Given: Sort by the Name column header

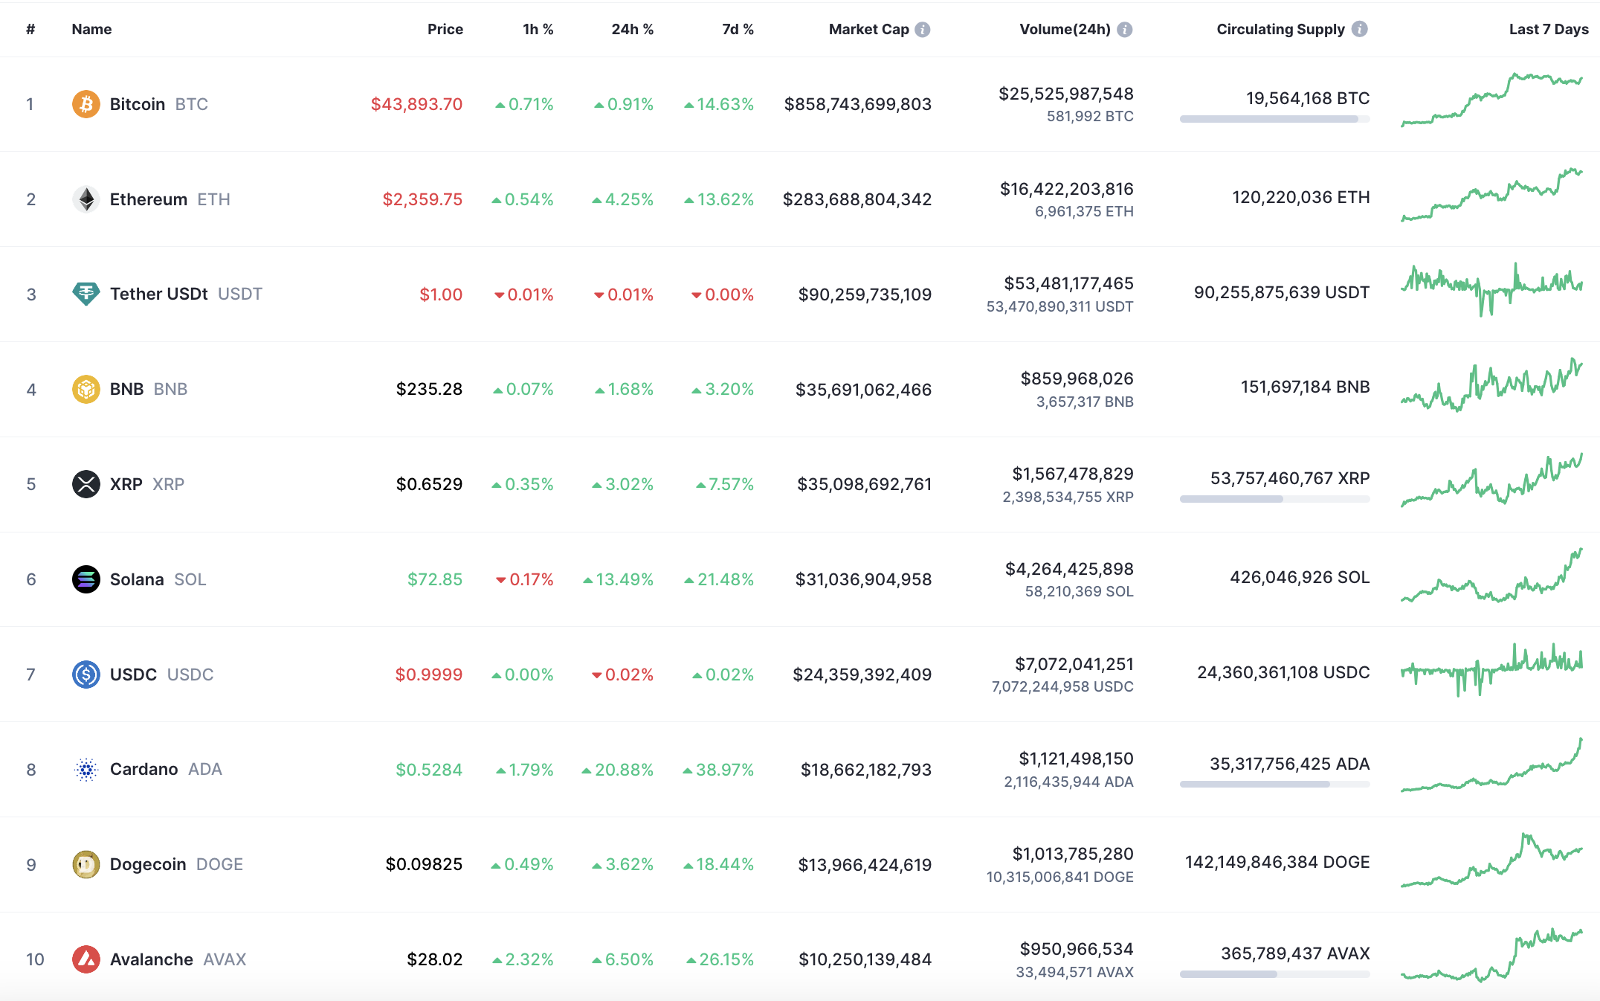Looking at the screenshot, I should [x=91, y=30].
